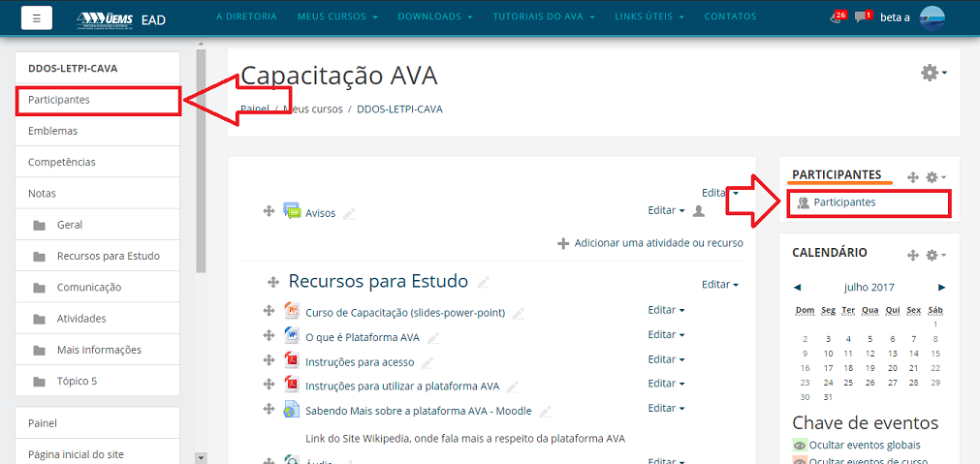The image size is (980, 464).
Task: Open the Editar dropdown for Instruções para acesso
Action: 666,359
